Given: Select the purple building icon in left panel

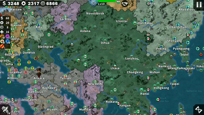Looking at the screenshot, I should (x=7, y=36).
